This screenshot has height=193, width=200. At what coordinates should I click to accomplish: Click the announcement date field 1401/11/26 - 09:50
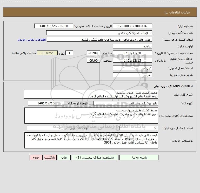coord(54,26)
